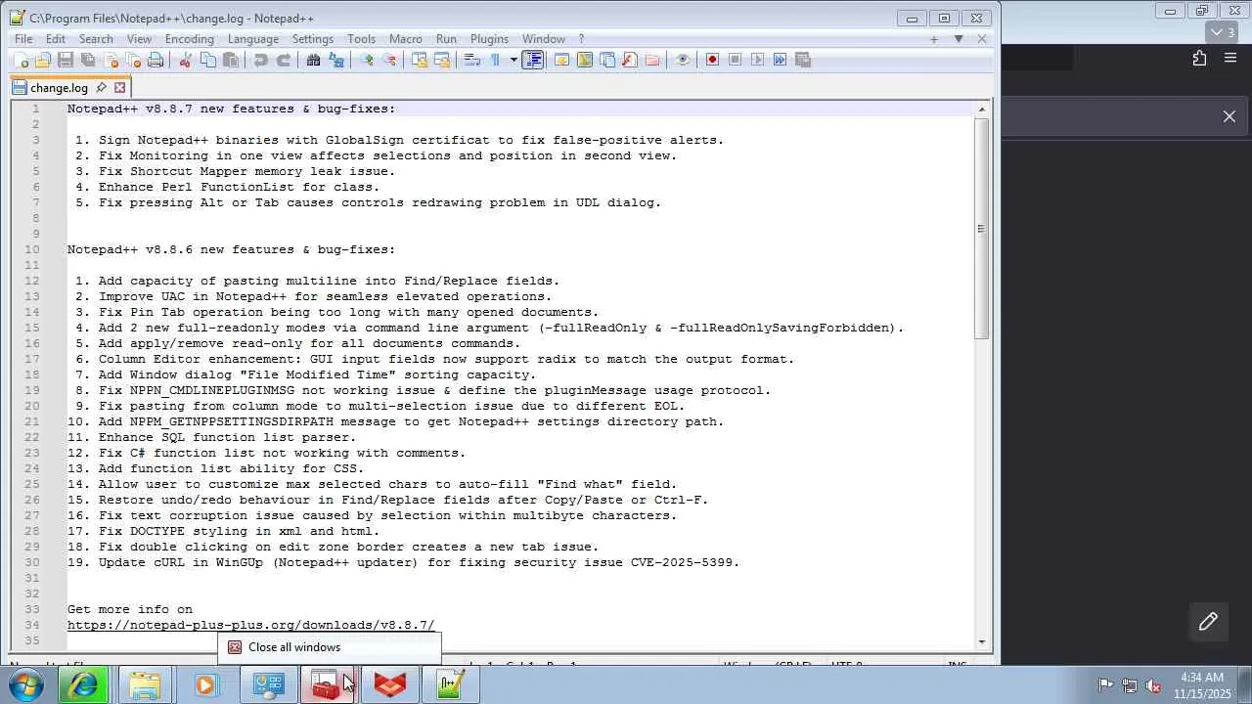Image resolution: width=1252 pixels, height=704 pixels.
Task: Open the Macro menu
Action: click(x=406, y=39)
